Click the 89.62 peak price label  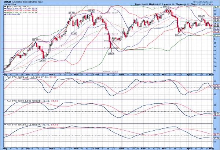tap(166, 7)
